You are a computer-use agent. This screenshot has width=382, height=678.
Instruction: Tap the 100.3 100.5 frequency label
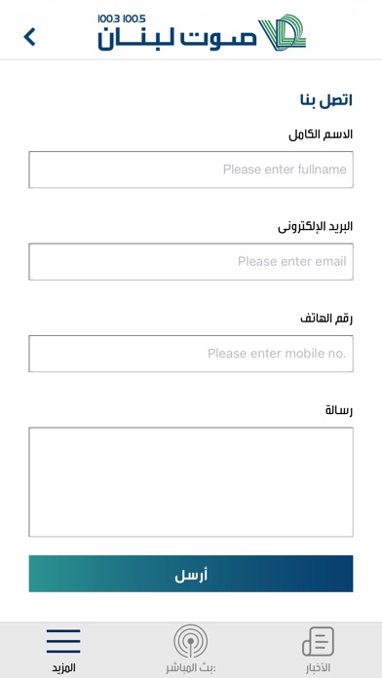(x=122, y=19)
